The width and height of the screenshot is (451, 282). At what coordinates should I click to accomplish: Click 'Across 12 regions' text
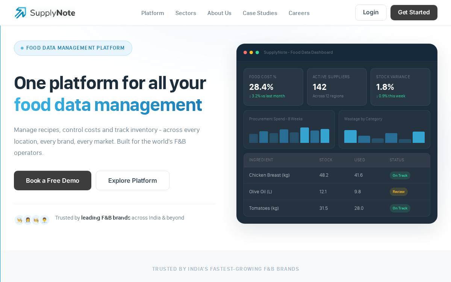(328, 96)
